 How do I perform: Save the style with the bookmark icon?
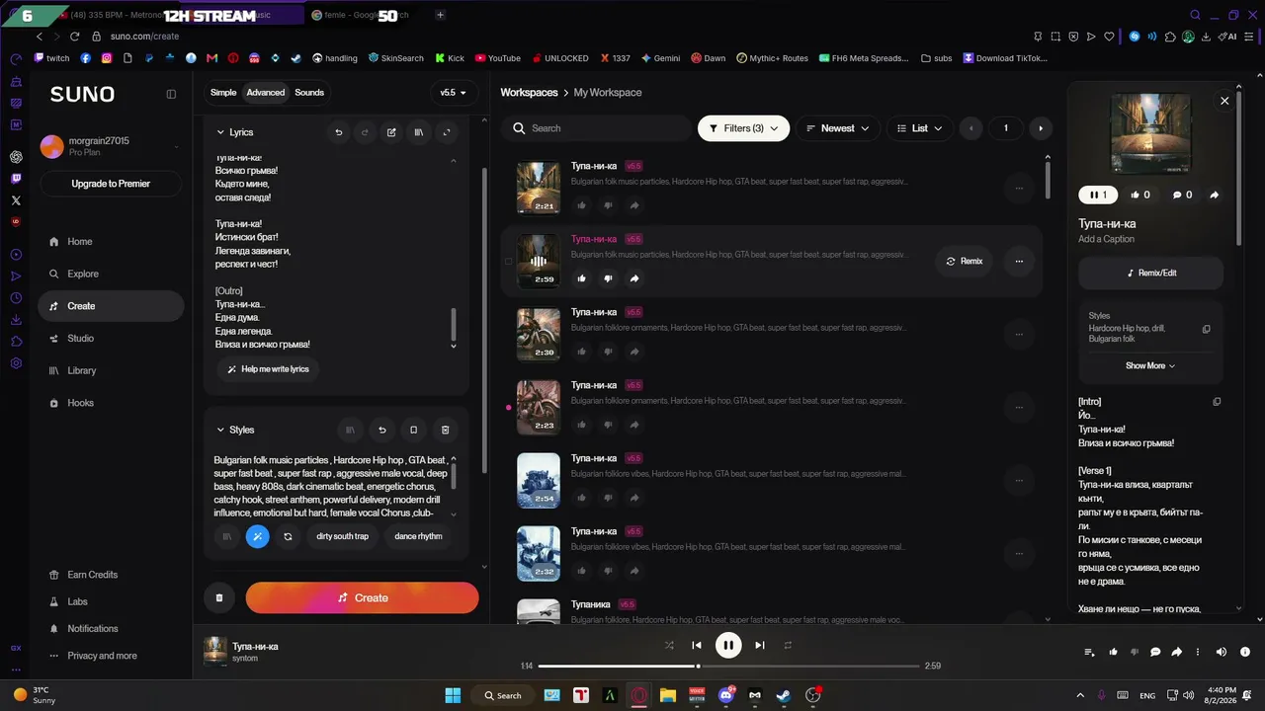click(413, 430)
